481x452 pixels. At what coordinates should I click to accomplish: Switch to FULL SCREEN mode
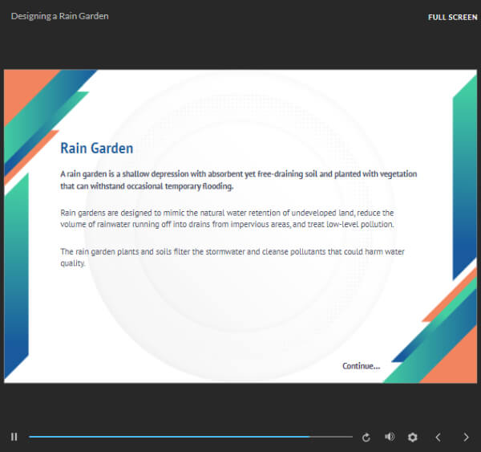click(452, 17)
